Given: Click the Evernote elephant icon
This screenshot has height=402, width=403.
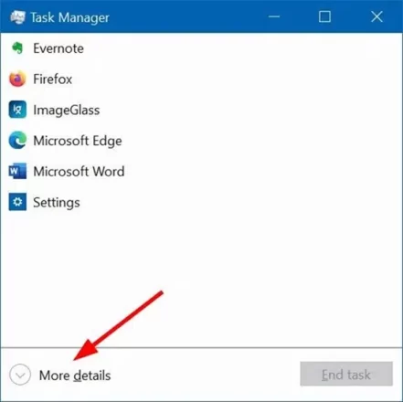Looking at the screenshot, I should (x=17, y=48).
